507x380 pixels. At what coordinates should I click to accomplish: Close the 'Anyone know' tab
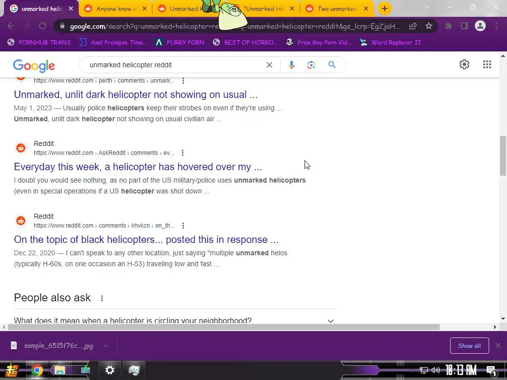coord(145,9)
